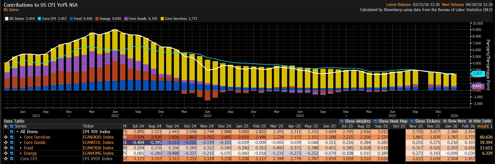Click the target icon beside Energy row

click(6, 153)
